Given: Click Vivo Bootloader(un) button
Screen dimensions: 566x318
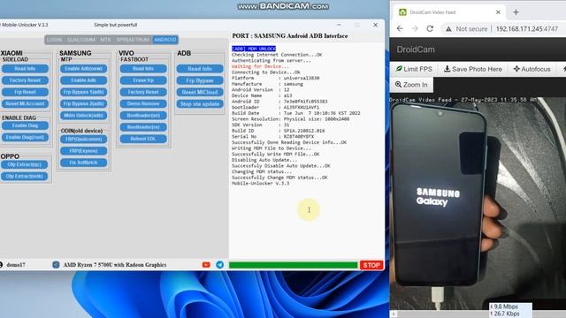Looking at the screenshot, I should [143, 116].
